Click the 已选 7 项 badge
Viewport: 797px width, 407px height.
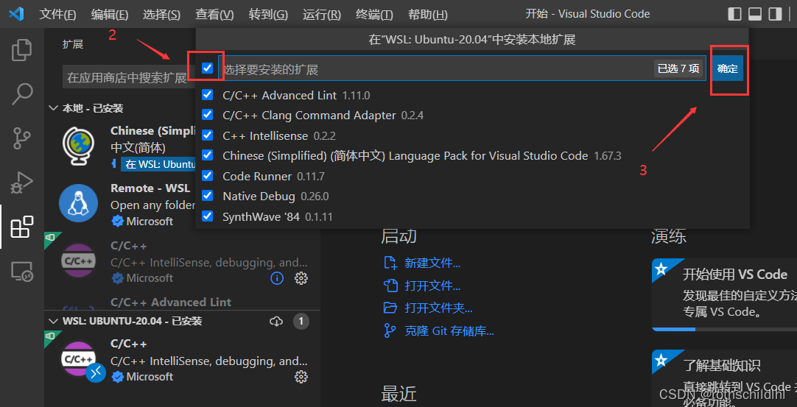coord(678,68)
